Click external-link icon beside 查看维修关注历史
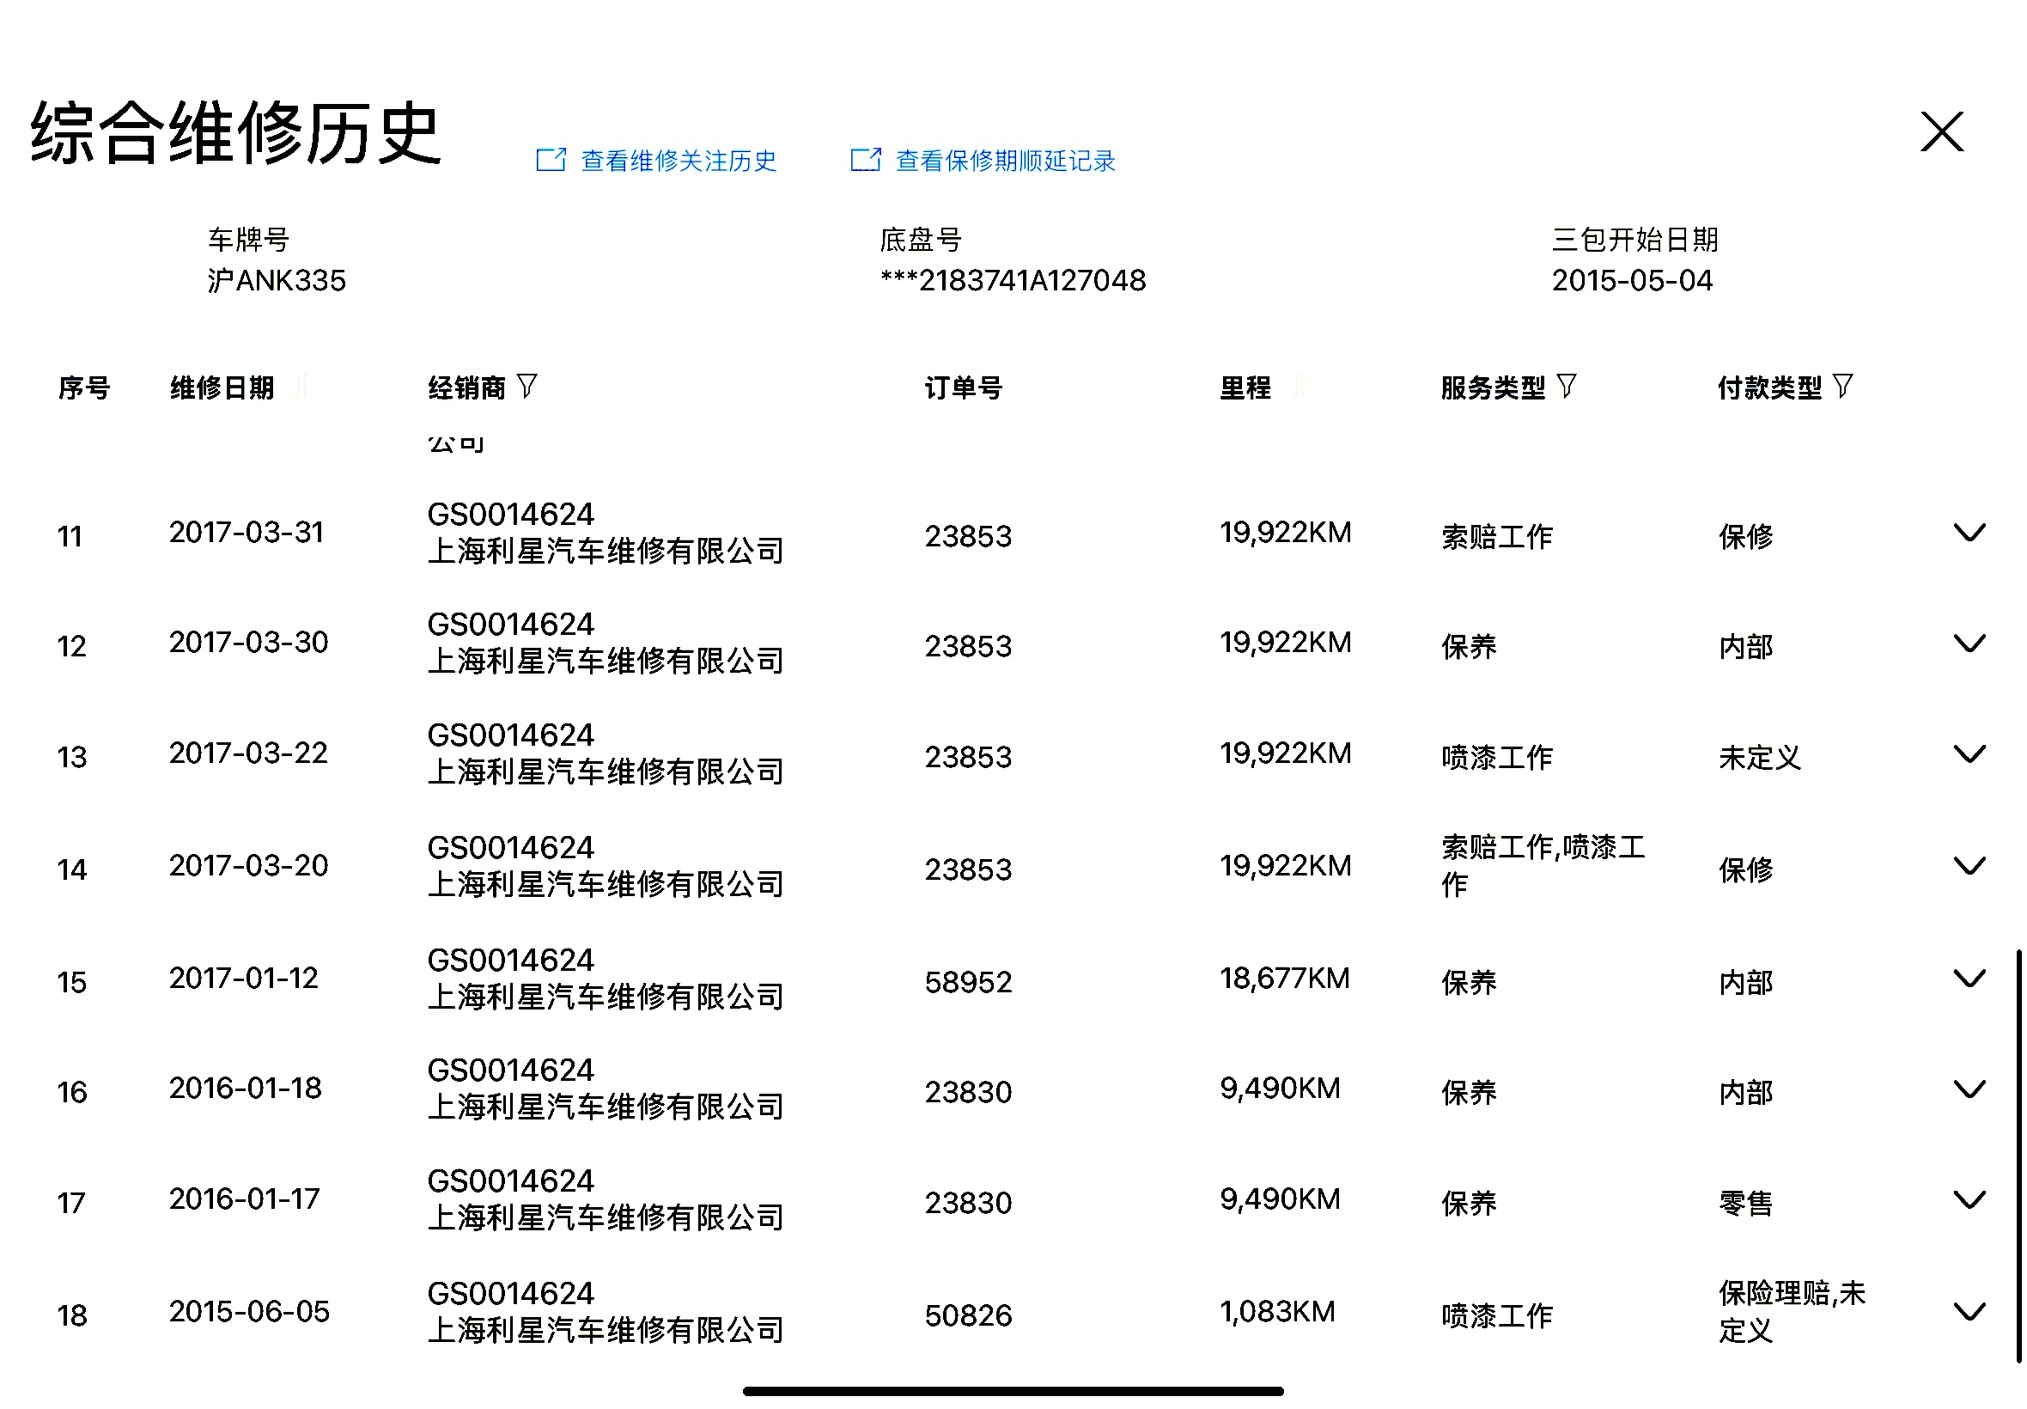The width and height of the screenshot is (2027, 1409). pos(551,160)
